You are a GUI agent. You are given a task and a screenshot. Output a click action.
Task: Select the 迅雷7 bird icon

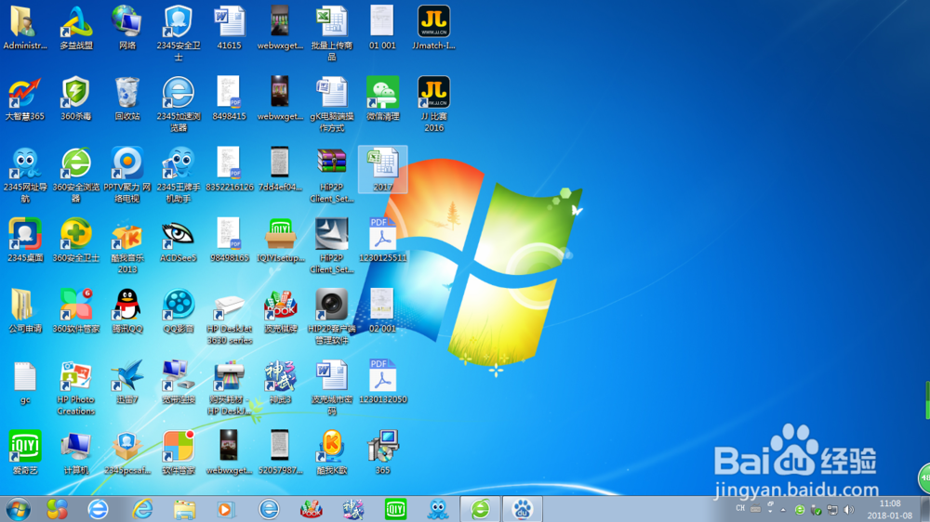pyautogui.click(x=126, y=382)
